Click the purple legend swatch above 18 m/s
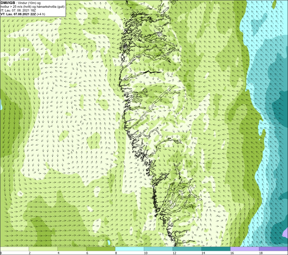The image size is (288, 255). 274,249
